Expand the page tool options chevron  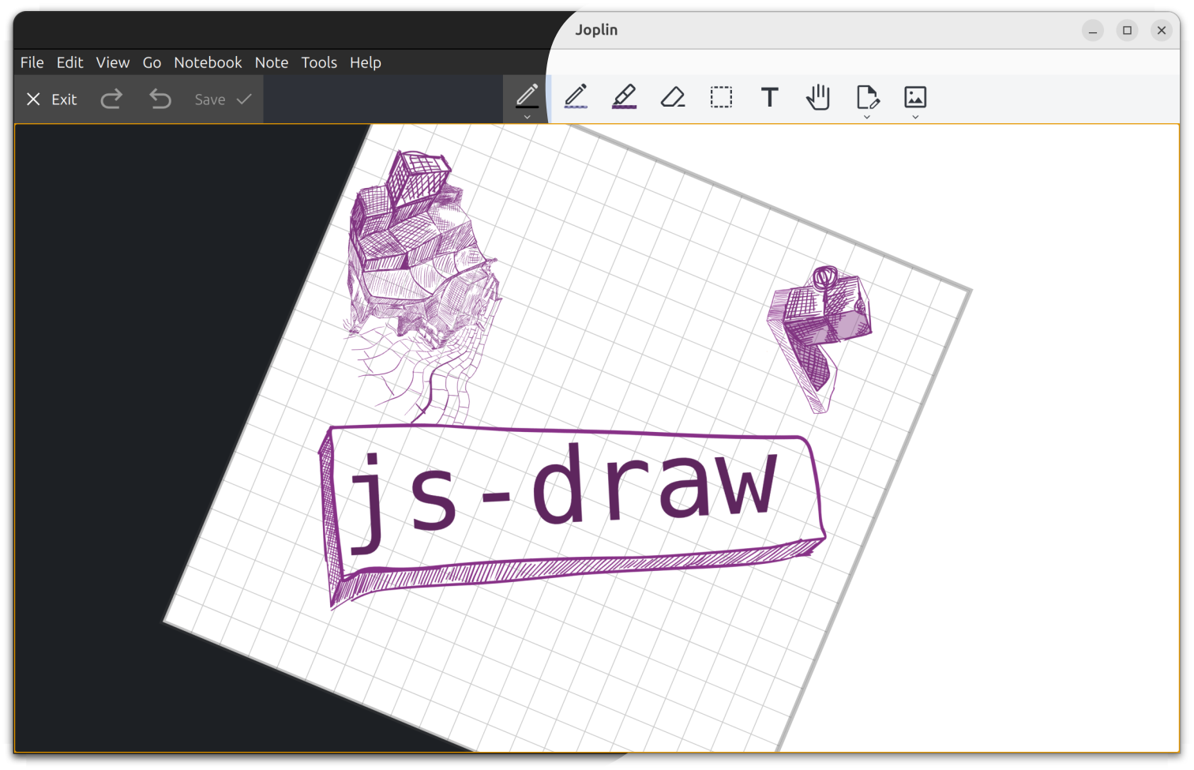click(866, 117)
